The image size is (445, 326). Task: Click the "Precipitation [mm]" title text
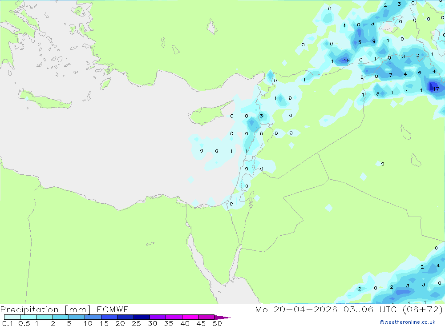45,310
